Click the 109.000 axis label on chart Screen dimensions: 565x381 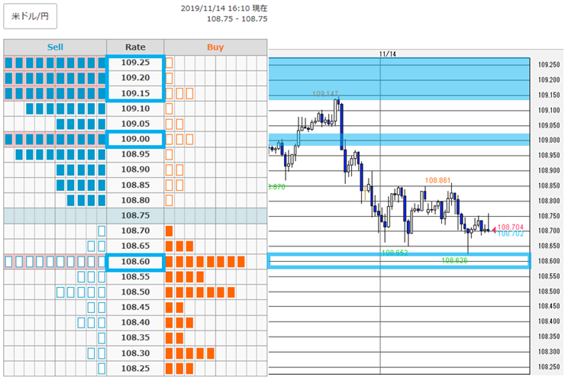(549, 140)
